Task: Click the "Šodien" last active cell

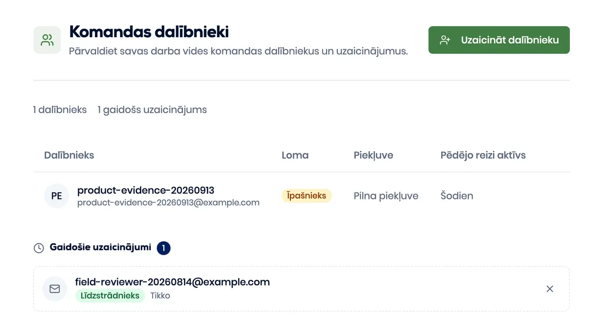Action: 457,196
